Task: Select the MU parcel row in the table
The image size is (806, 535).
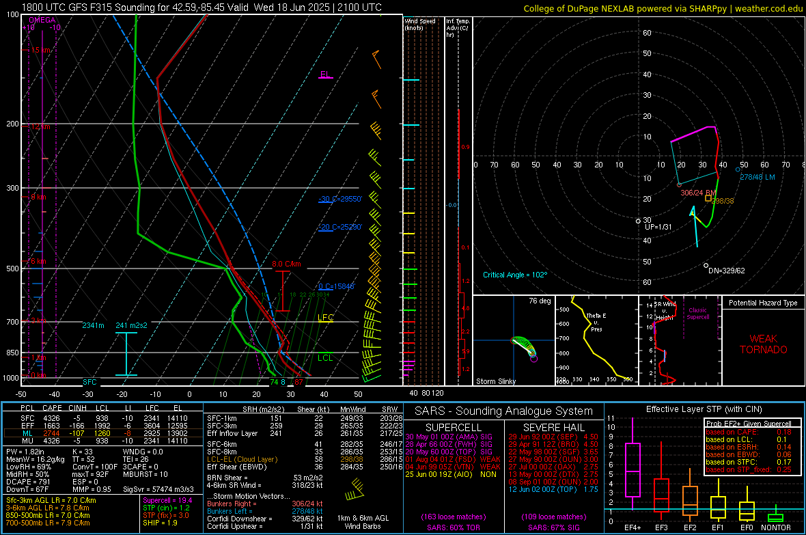Action: (102, 440)
